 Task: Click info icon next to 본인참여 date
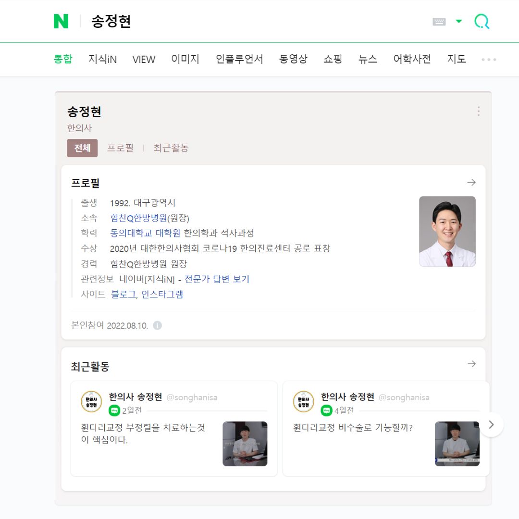pyautogui.click(x=157, y=325)
